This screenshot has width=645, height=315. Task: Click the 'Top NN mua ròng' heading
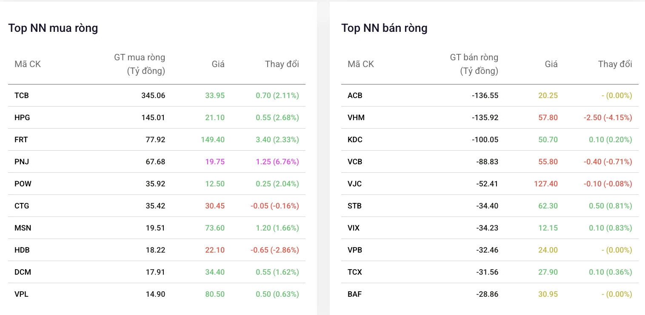click(53, 28)
